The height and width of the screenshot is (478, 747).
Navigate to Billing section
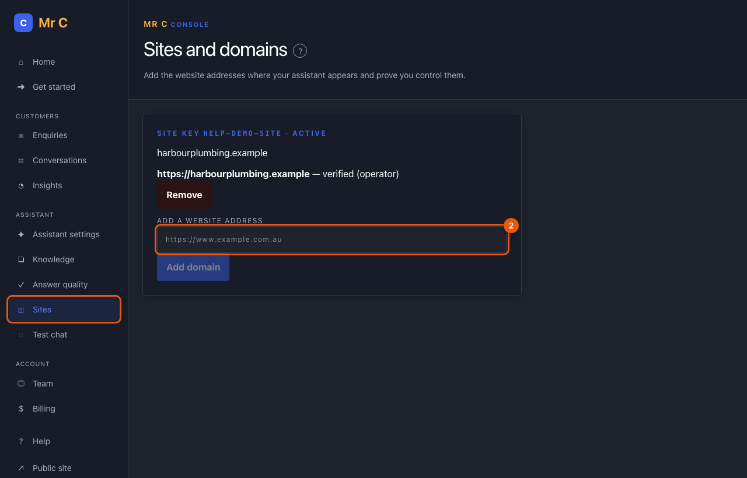[64, 409]
